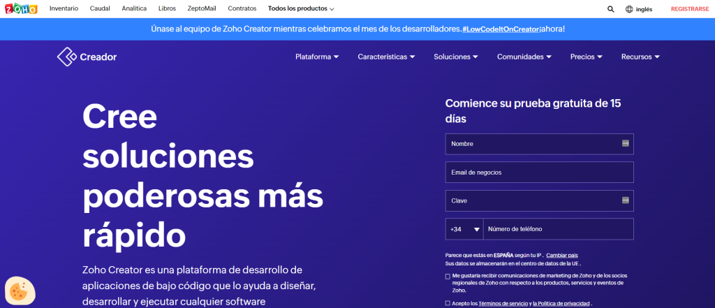Change language via inglés label
This screenshot has height=308, width=715.
[x=644, y=9]
